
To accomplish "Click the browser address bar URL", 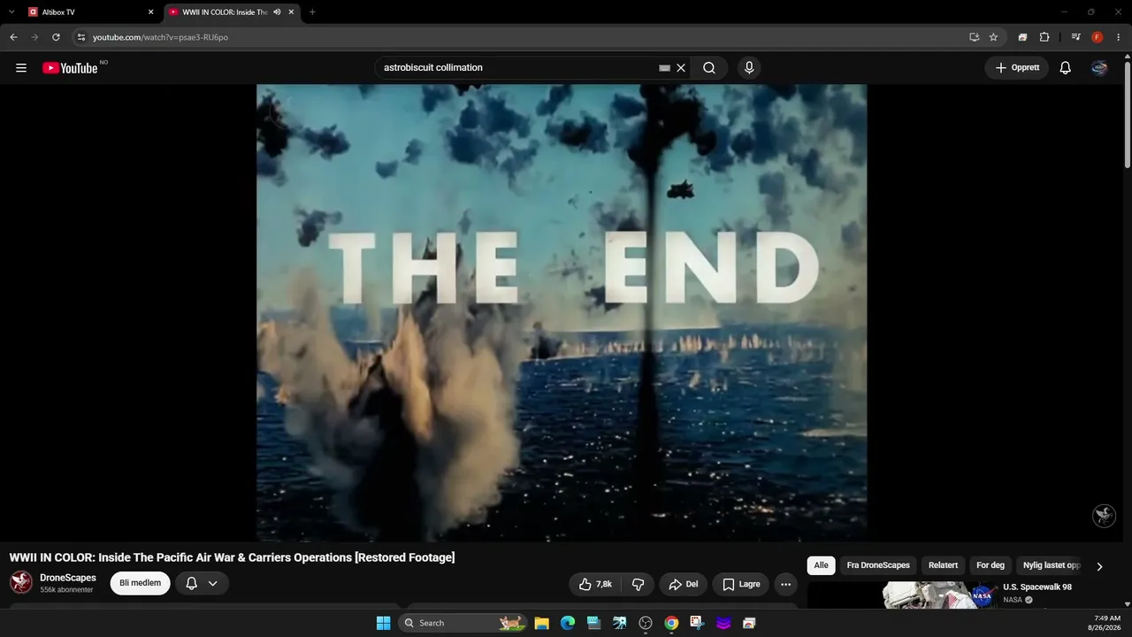I will (x=160, y=37).
